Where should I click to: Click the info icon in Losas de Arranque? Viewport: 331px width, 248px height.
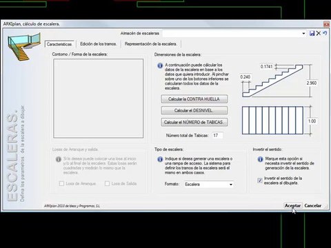59,159
